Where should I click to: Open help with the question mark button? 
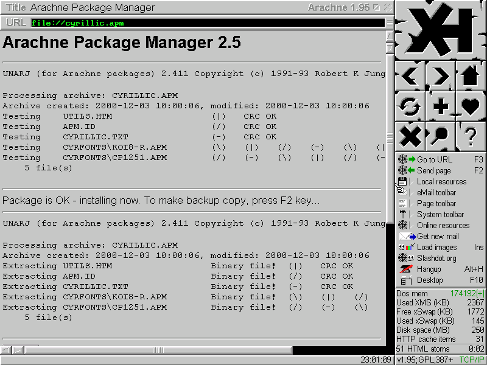coord(471,136)
